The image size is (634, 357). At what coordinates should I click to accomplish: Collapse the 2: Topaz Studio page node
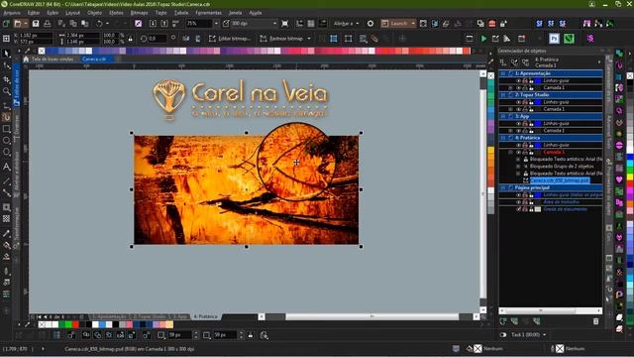503,95
